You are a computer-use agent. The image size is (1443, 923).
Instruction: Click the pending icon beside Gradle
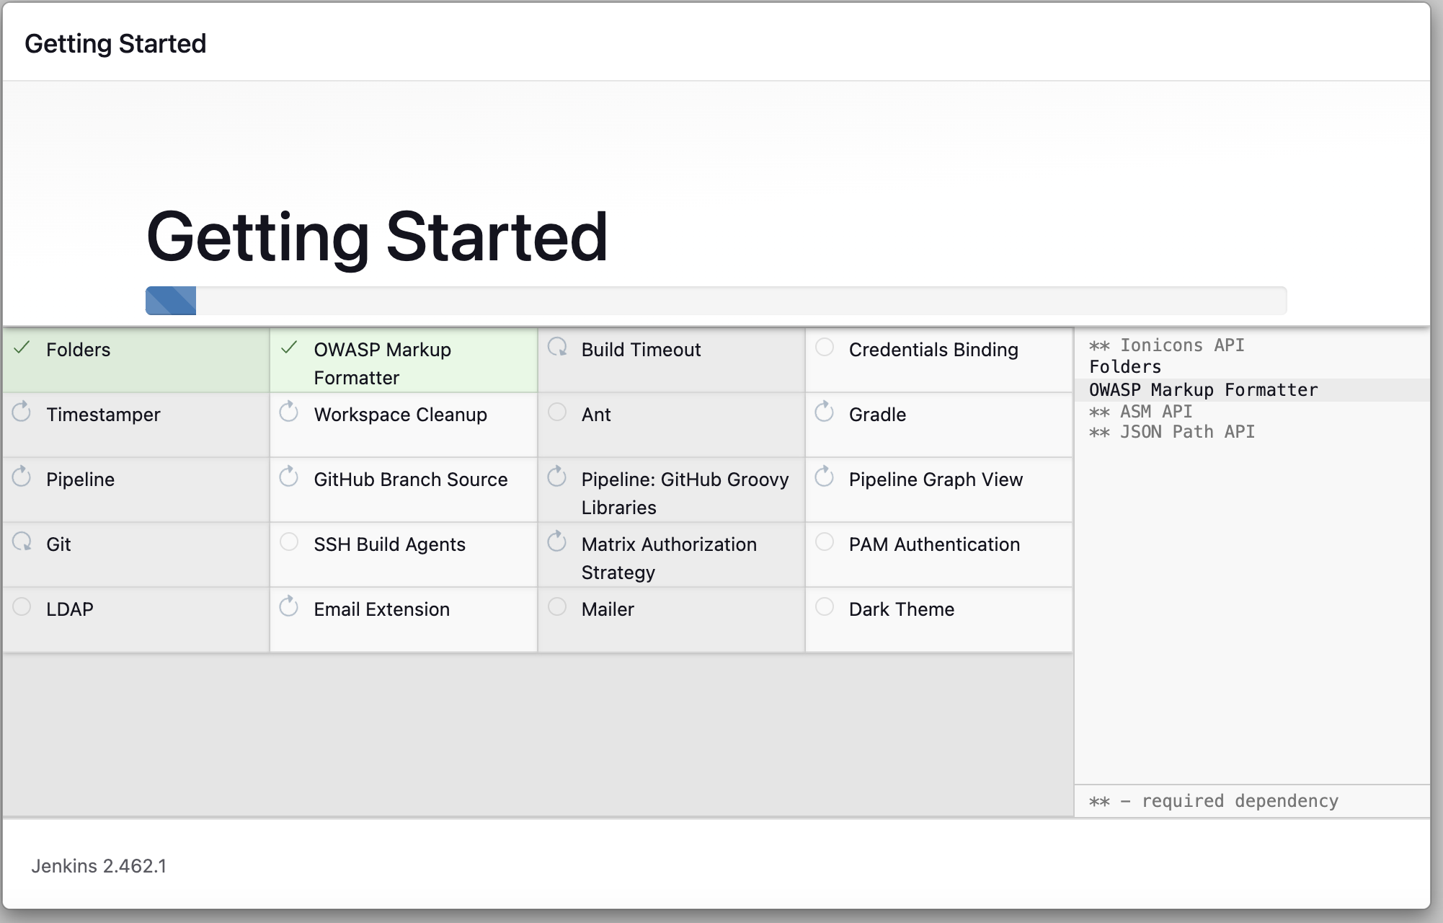(824, 412)
